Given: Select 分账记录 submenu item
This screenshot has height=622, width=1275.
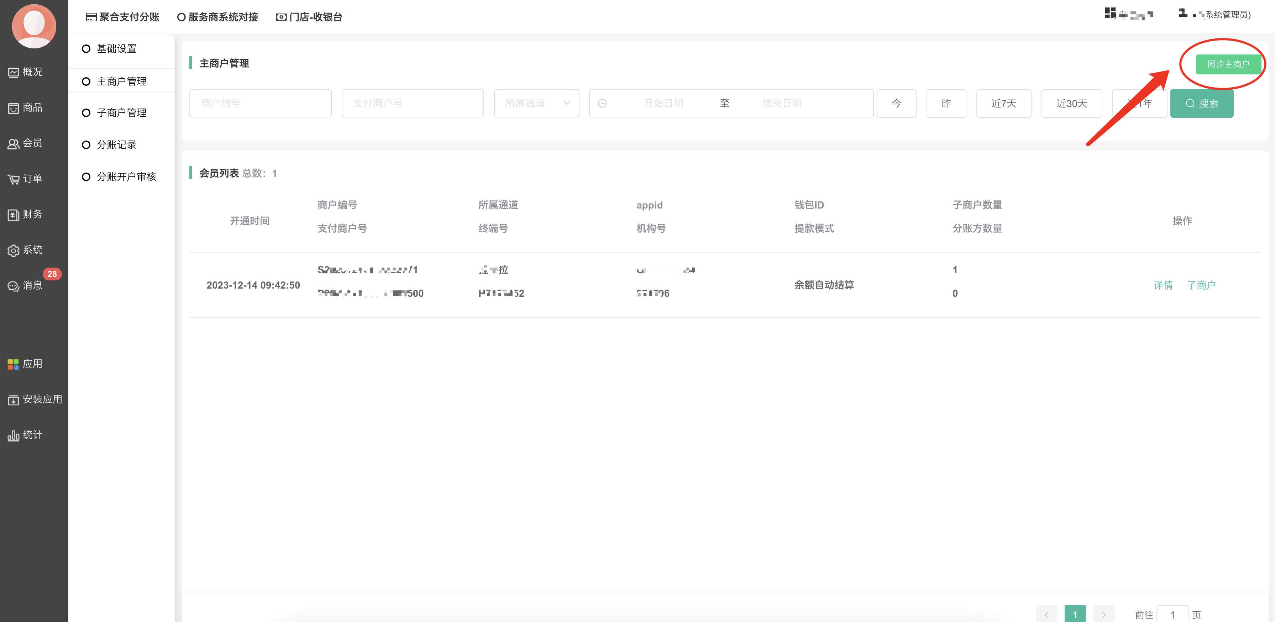Looking at the screenshot, I should (116, 145).
